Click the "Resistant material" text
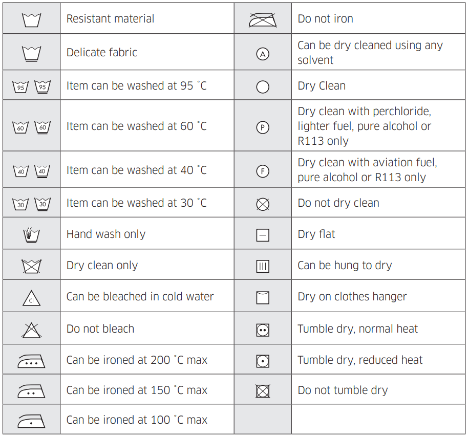The height and width of the screenshot is (437, 468). point(110,19)
